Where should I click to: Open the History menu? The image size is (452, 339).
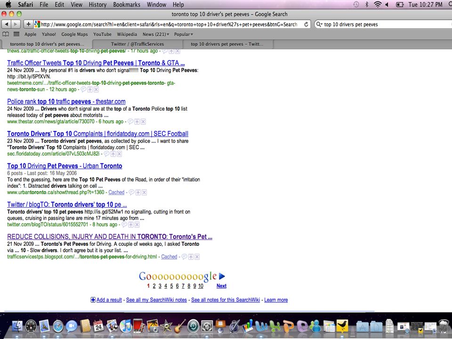tap(97, 4)
